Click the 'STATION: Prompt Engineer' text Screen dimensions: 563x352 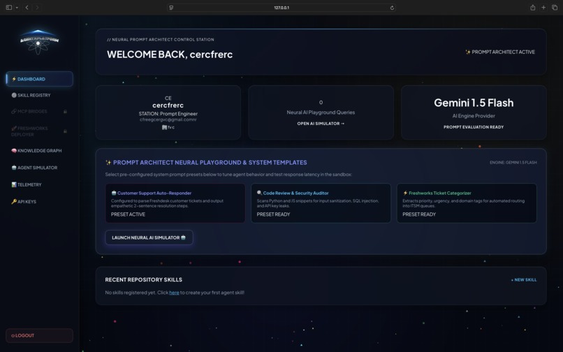pyautogui.click(x=168, y=114)
